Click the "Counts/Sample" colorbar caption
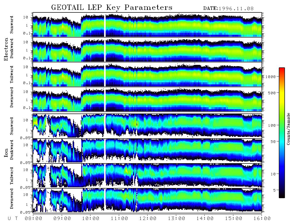Screen dimensions: 290x223 [x=288, y=129]
